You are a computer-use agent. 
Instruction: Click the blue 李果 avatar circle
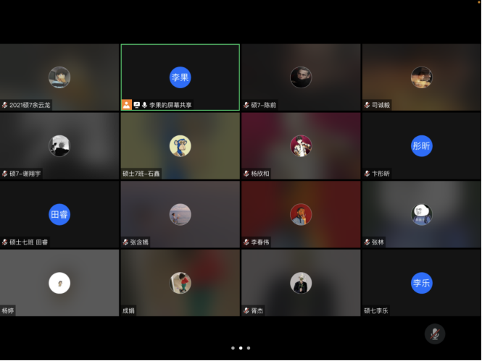tap(180, 77)
